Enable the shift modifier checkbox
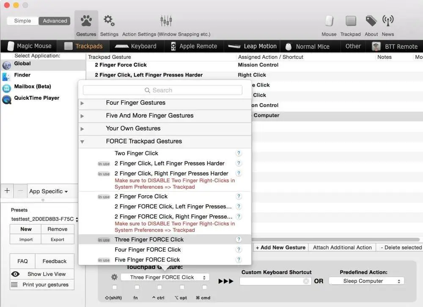Viewport: 423px width, 307px height. tap(115, 287)
